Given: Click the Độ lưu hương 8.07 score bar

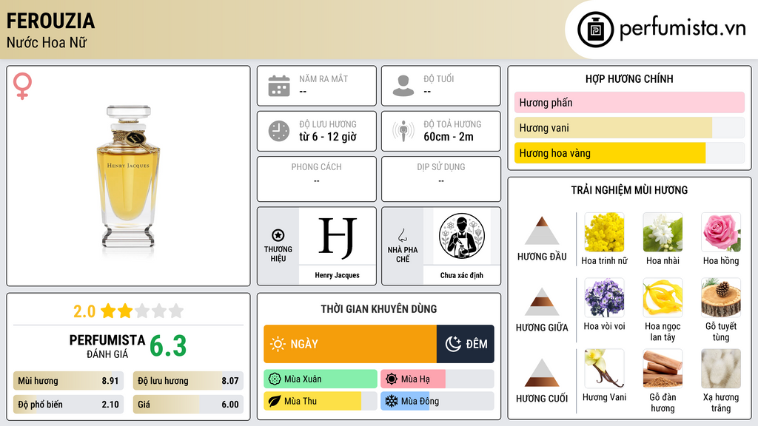Looking at the screenshot, I should click(x=188, y=381).
